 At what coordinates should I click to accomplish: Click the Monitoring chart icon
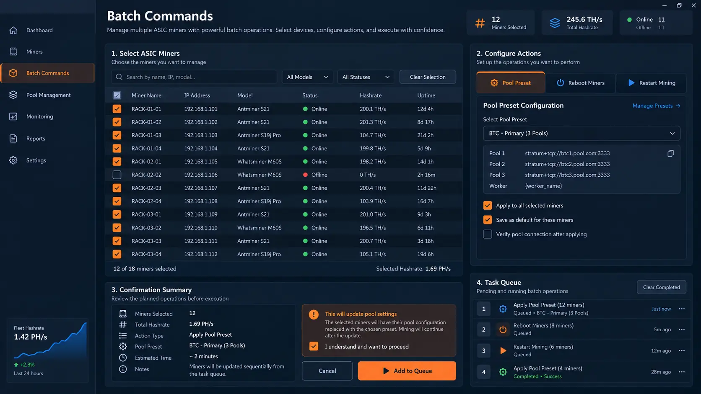pyautogui.click(x=13, y=116)
